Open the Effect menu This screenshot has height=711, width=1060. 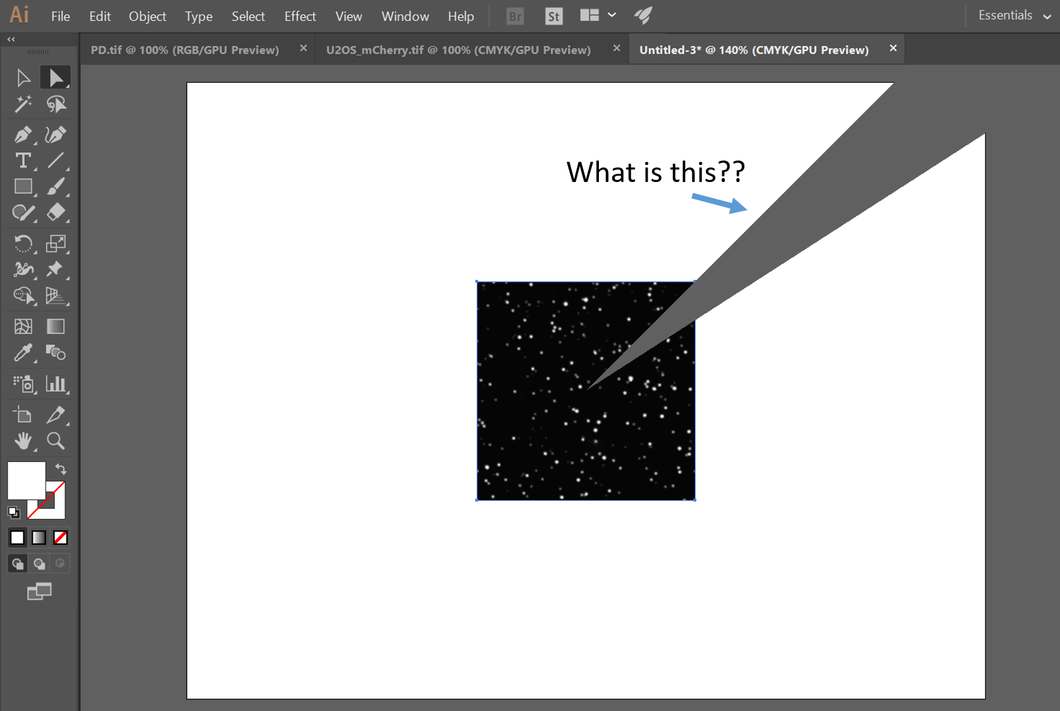coord(300,16)
